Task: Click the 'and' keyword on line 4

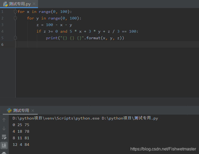Action: [64, 31]
